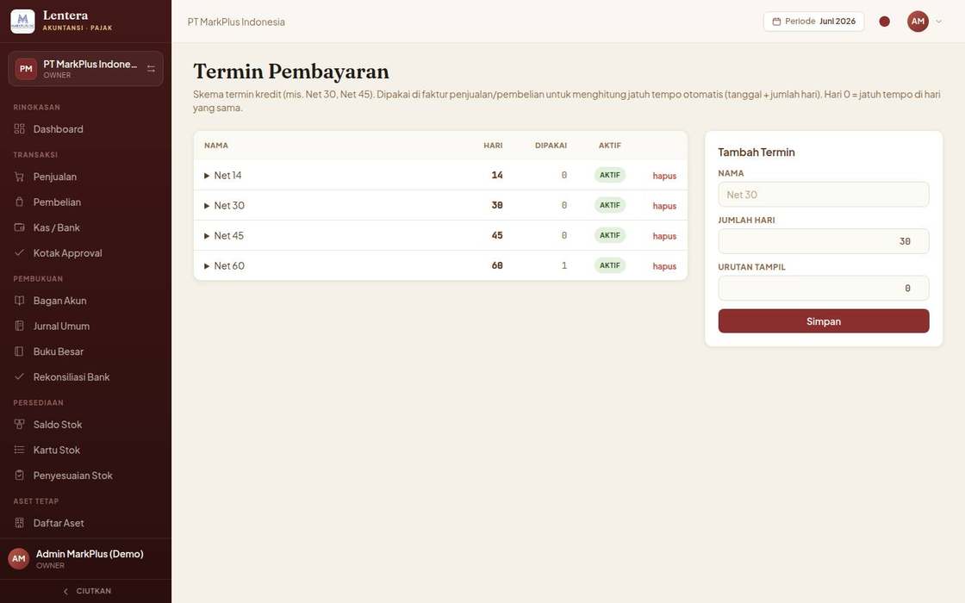
Task: Click the Dipakai value 1 for Net 60
Action: pos(564,266)
